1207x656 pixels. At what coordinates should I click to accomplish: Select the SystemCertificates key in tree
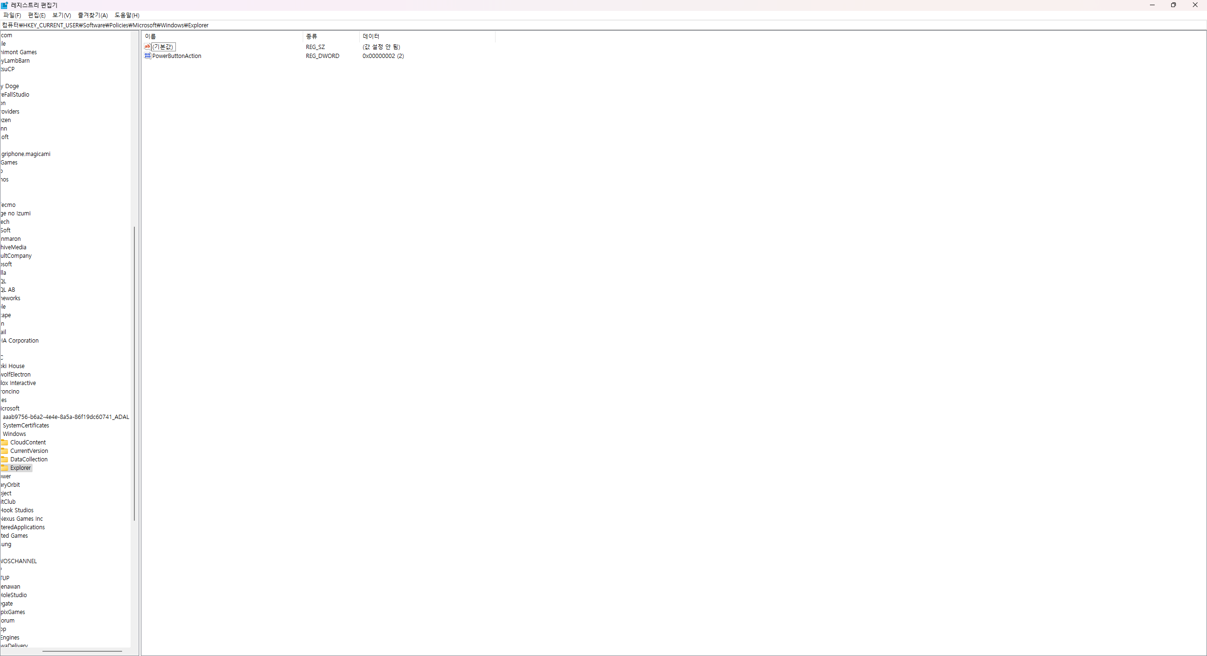pyautogui.click(x=26, y=425)
